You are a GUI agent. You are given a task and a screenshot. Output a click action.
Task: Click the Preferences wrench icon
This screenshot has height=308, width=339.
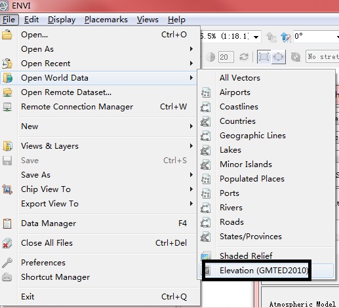pos(7,263)
